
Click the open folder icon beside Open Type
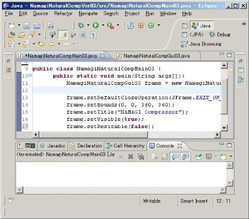(x=22, y=35)
